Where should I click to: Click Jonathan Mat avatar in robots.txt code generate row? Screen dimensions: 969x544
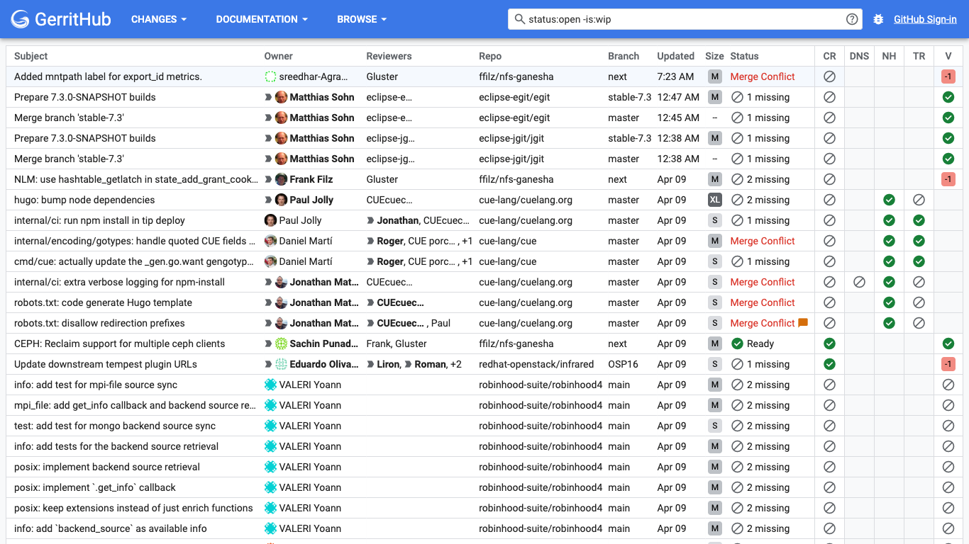click(281, 302)
